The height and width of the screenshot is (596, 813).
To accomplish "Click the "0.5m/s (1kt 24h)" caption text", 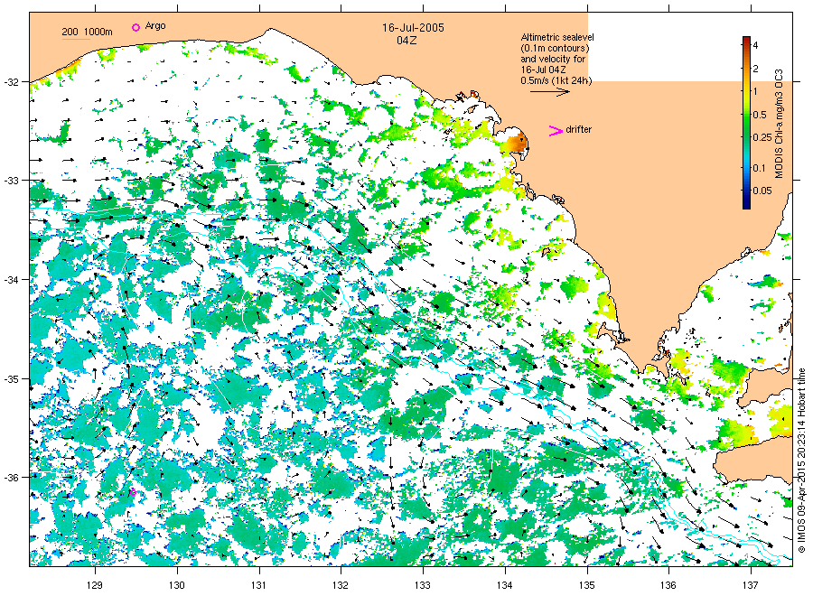I will [x=556, y=80].
